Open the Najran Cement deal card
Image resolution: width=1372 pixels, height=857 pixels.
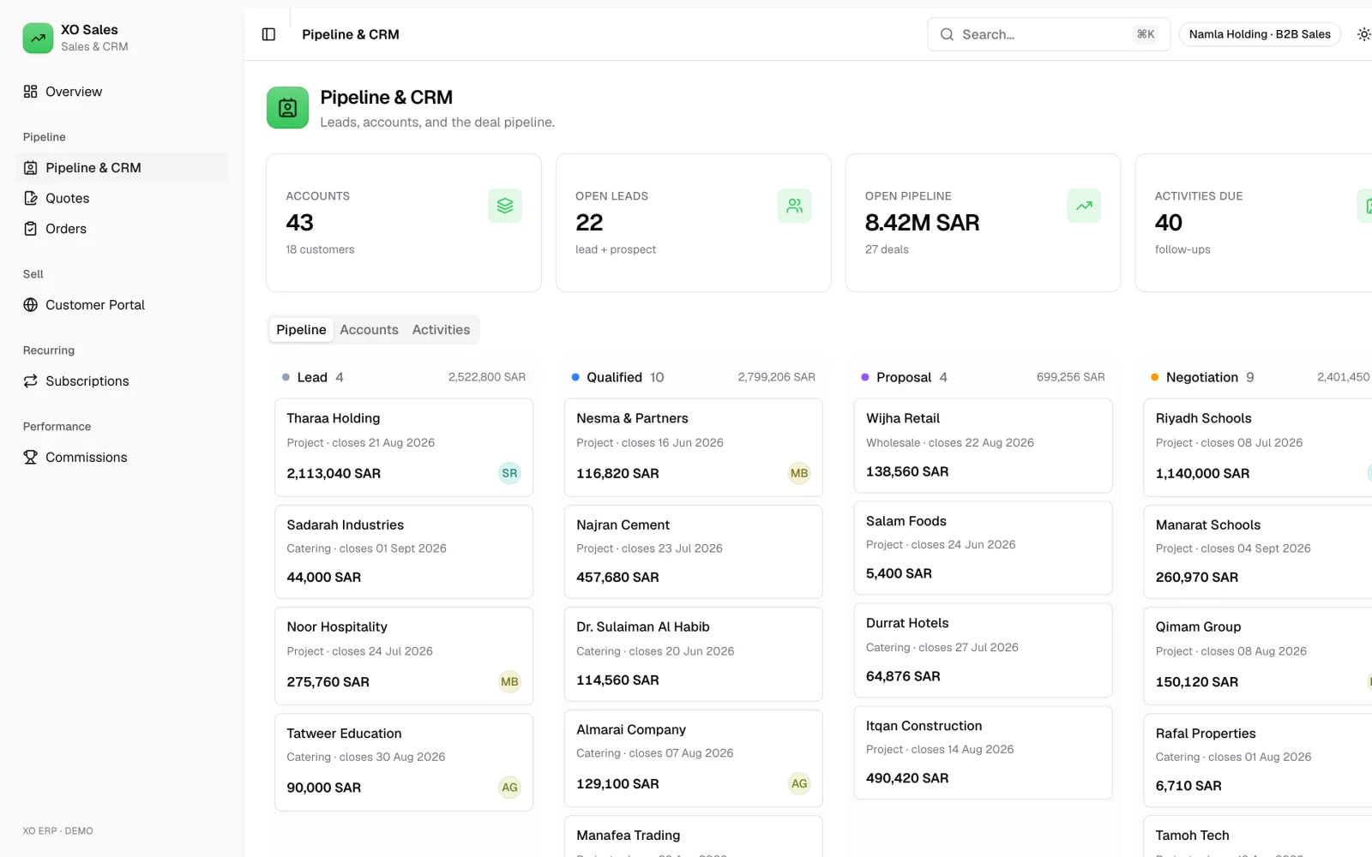[694, 552]
